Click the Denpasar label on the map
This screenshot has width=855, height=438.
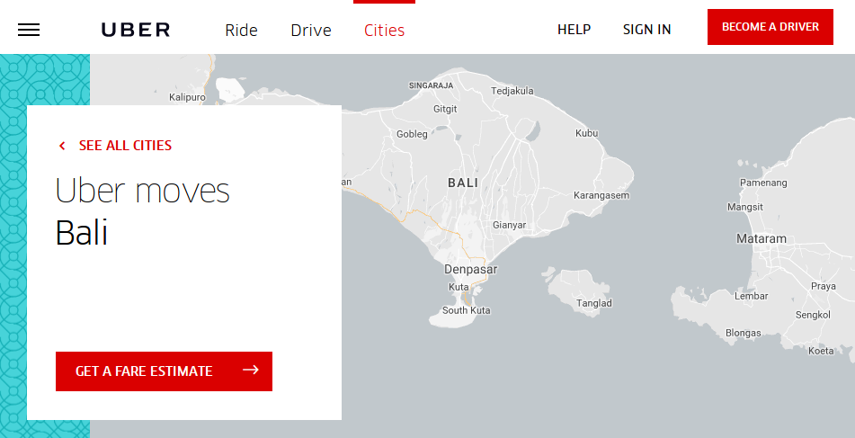pyautogui.click(x=470, y=270)
